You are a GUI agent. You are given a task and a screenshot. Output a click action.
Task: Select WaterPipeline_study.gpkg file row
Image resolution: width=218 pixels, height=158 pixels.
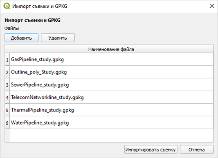[x=111, y=122]
